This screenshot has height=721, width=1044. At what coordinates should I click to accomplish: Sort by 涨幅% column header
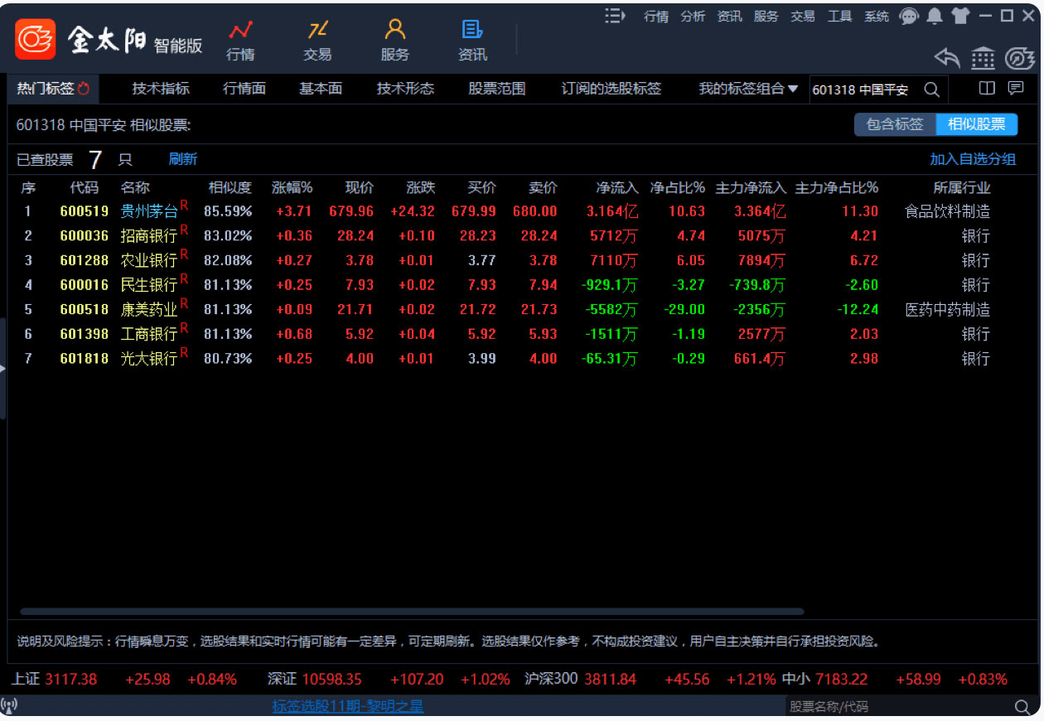[x=292, y=187]
